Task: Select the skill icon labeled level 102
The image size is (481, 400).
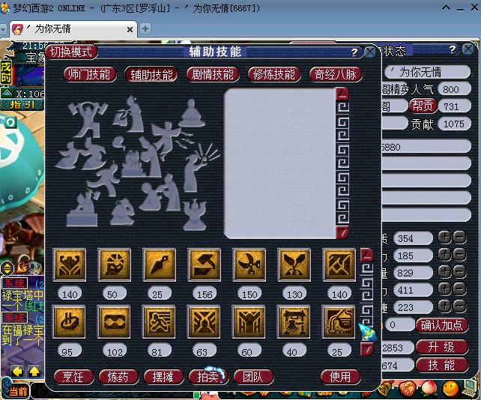Action: tap(114, 322)
